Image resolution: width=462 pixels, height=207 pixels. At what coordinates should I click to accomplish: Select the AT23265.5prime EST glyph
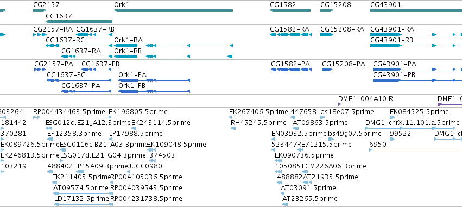285,204
